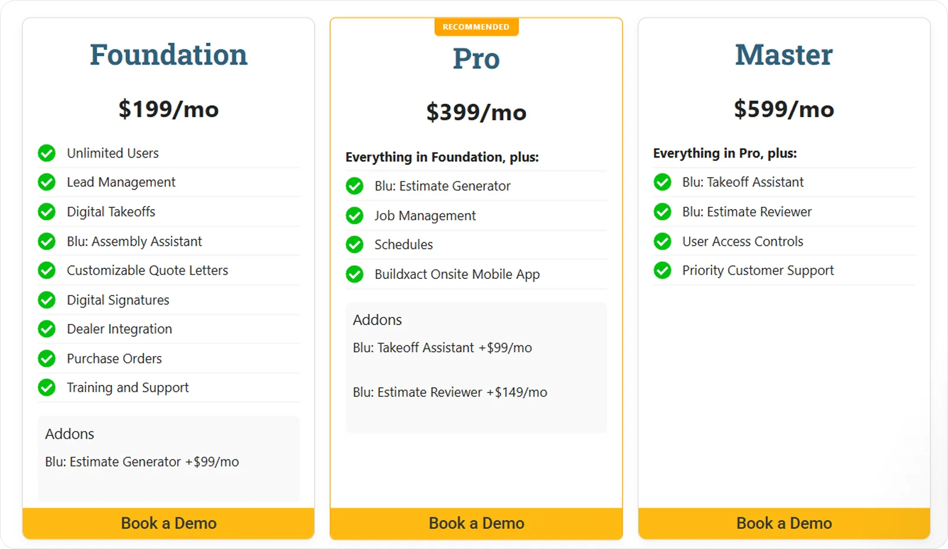Click the check icon for Buildxact Onsite Mobile App
Screen dimensions: 948x549
(354, 274)
